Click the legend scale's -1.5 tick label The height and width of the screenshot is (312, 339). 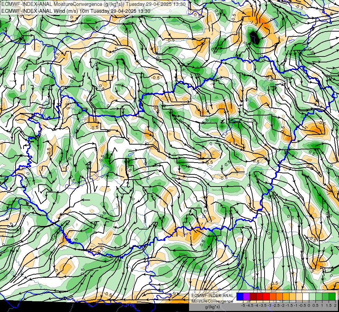point(289,305)
